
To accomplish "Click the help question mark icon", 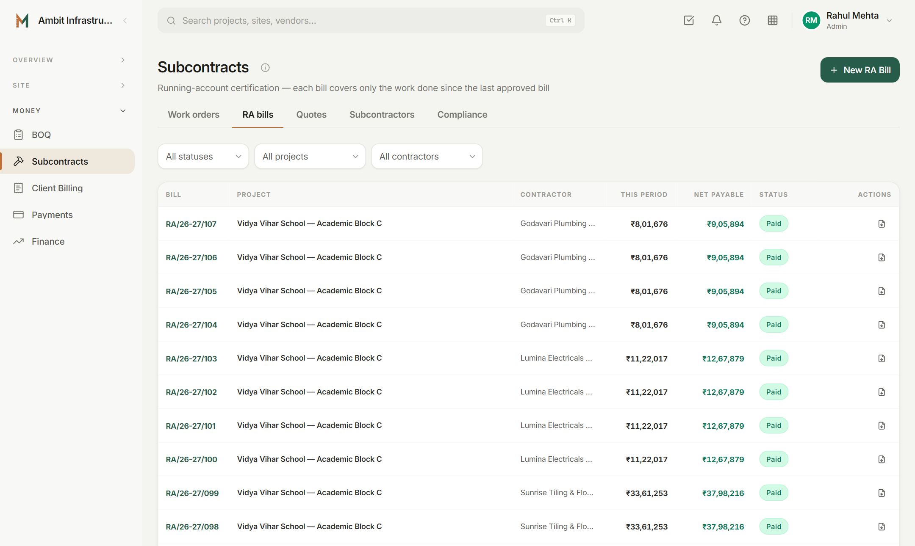I will tap(745, 20).
